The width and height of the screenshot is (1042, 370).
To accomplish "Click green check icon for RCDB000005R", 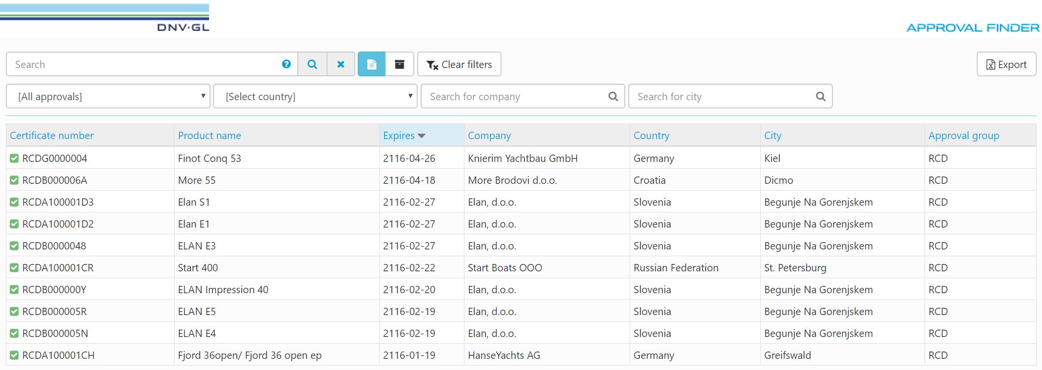I will click(14, 311).
